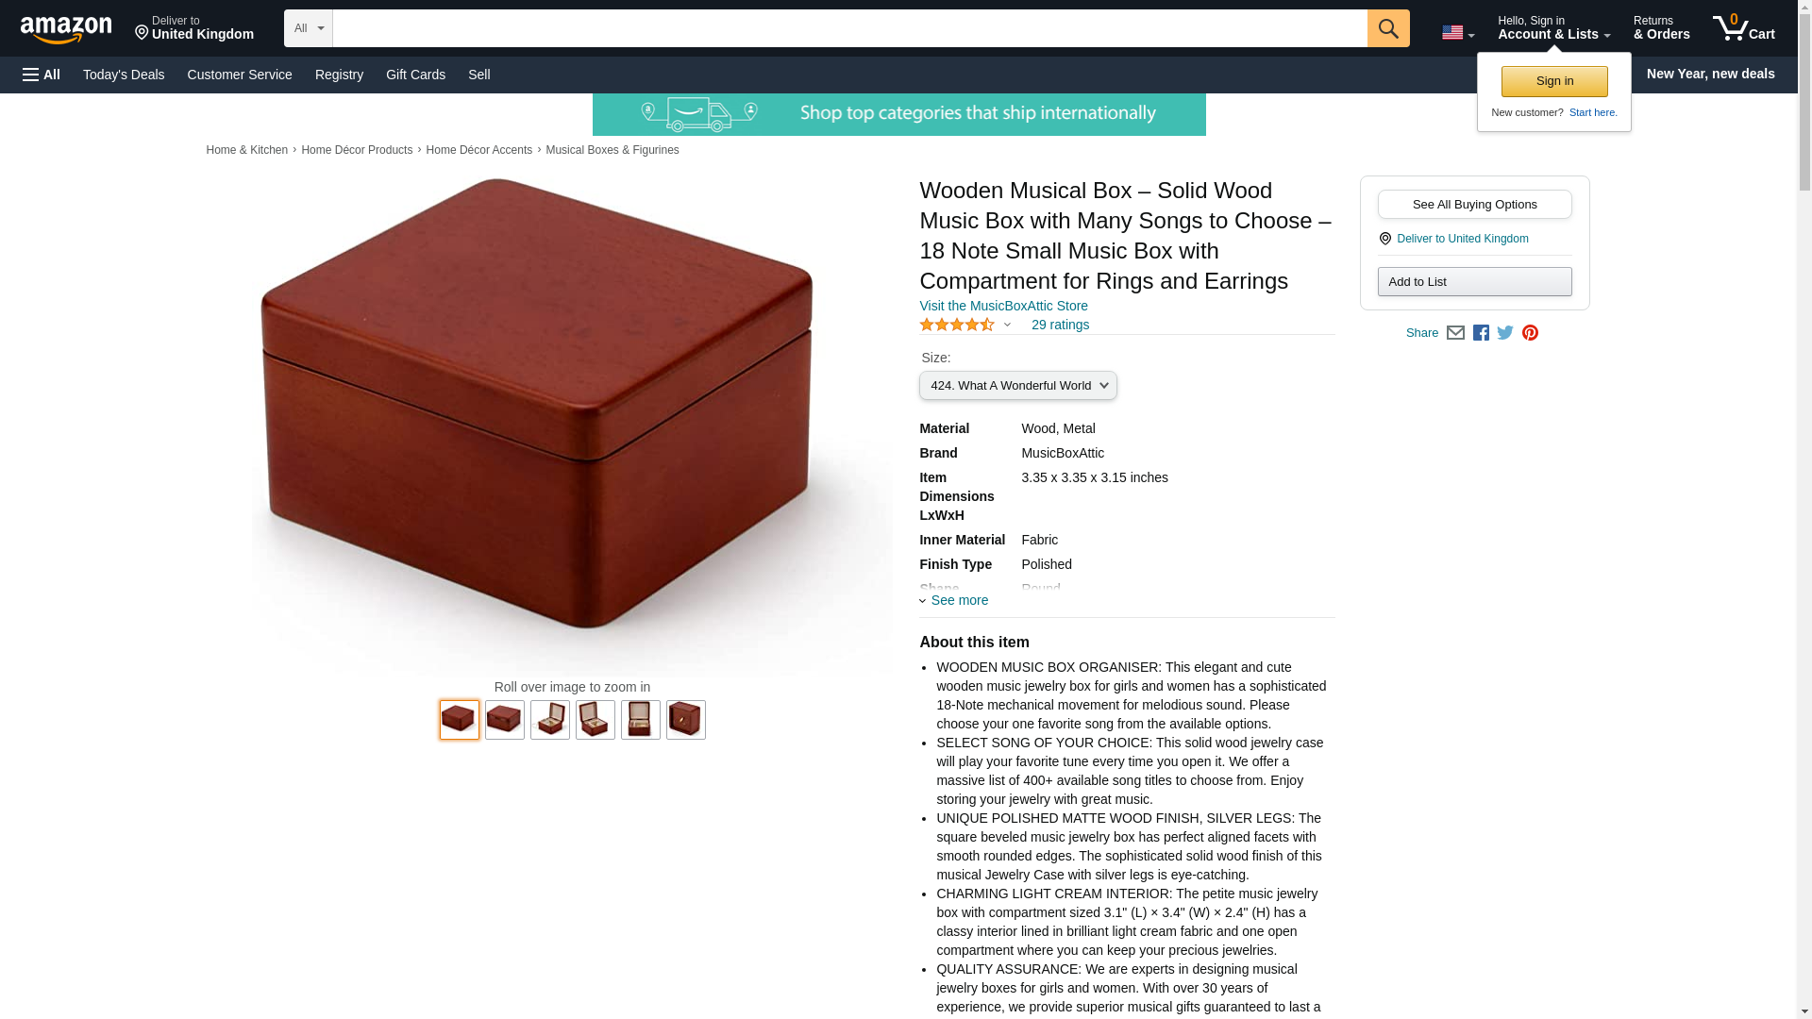
Task: Click See All Buying Options button
Action: [x=1474, y=205]
